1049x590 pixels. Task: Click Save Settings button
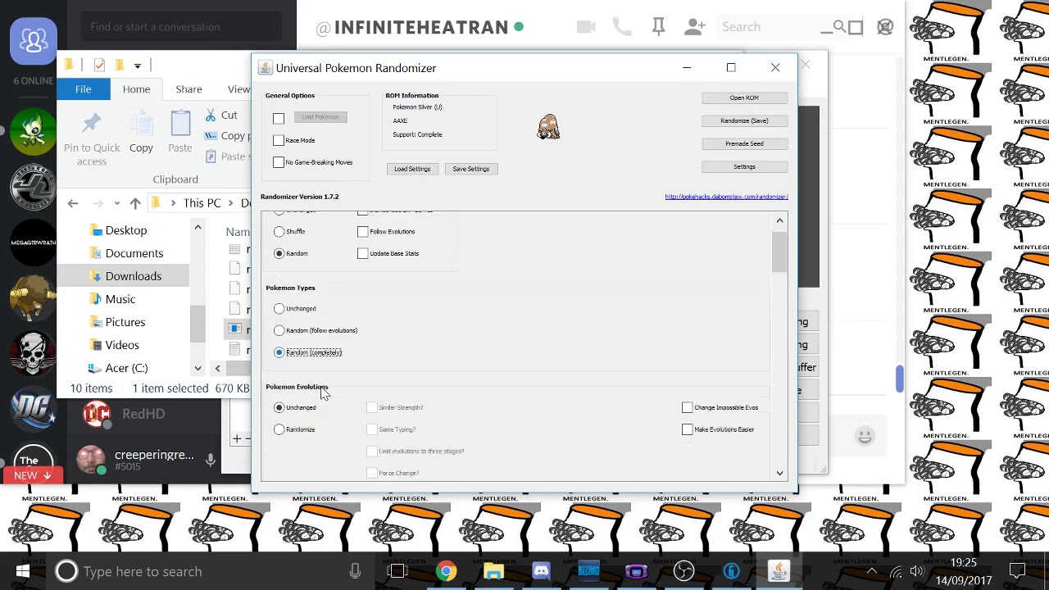[470, 169]
